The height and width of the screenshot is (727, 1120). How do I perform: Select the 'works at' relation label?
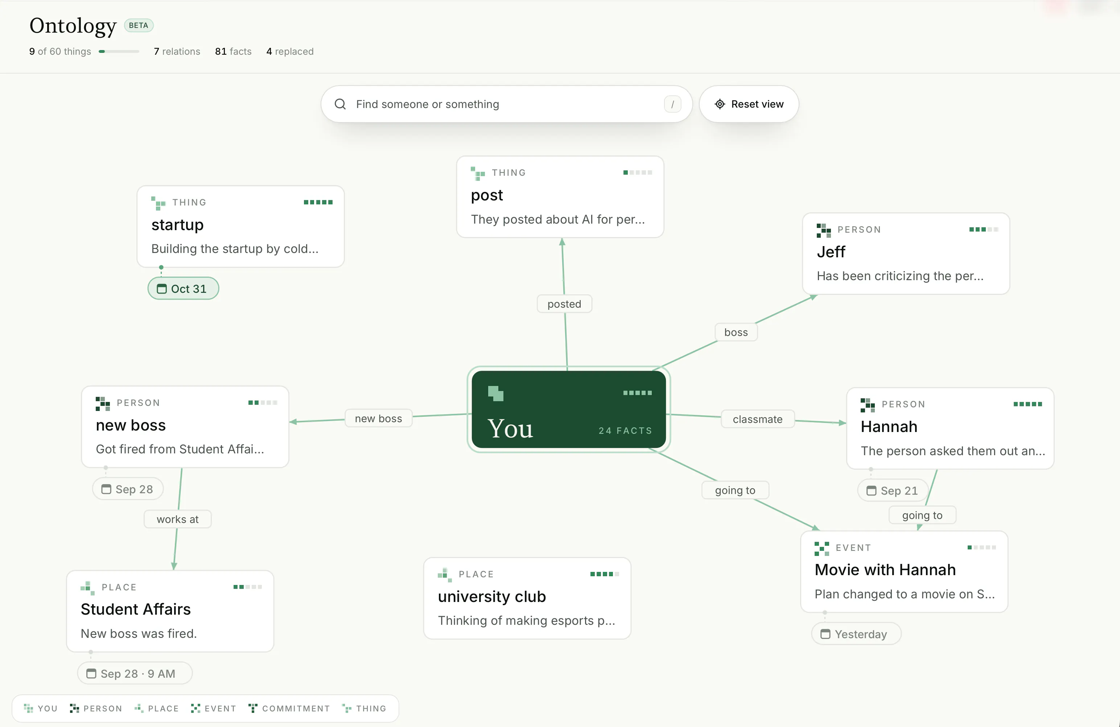click(x=177, y=519)
